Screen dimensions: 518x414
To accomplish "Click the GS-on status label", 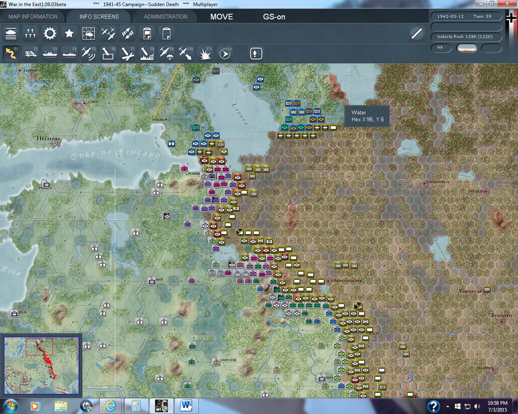I will [x=274, y=17].
